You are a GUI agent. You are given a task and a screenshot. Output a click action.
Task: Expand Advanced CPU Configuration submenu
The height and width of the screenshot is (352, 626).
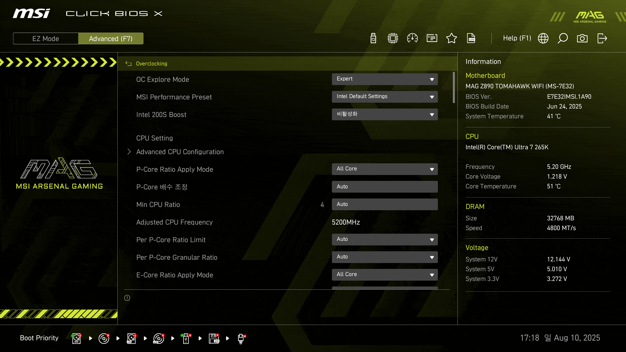point(180,152)
